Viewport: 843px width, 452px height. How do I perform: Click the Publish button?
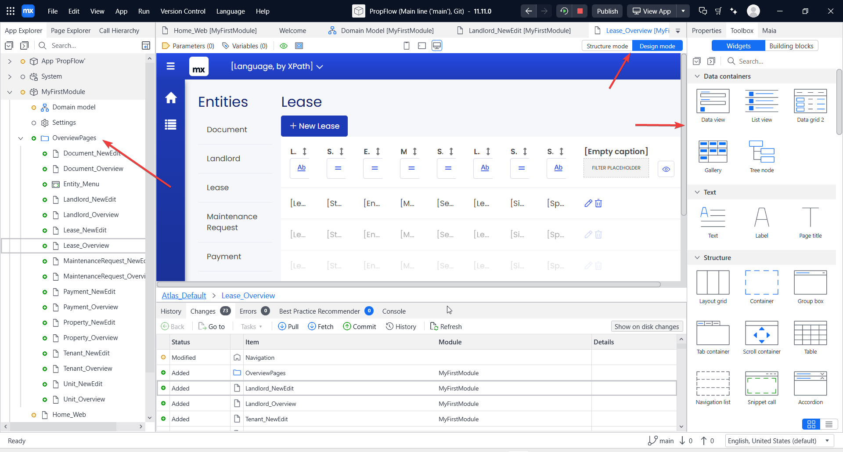coord(607,11)
